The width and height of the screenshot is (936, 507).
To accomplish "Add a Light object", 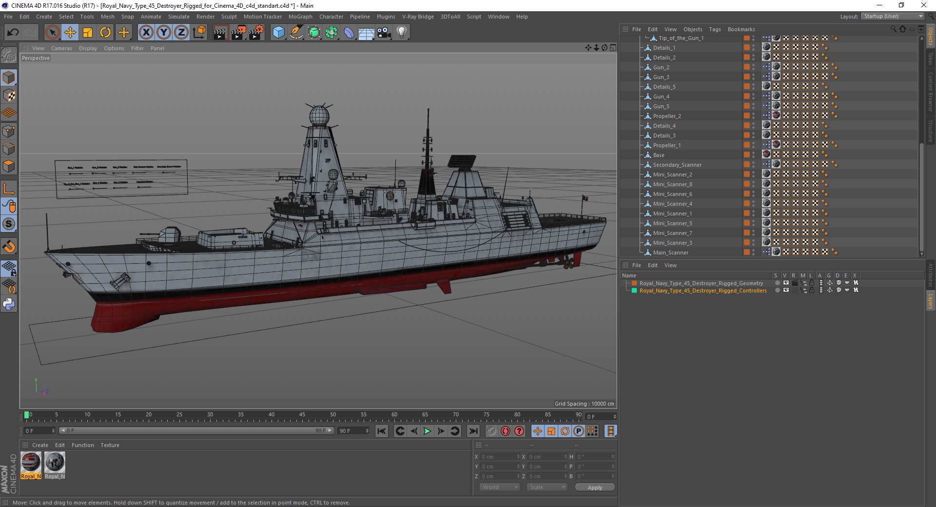I will (402, 33).
